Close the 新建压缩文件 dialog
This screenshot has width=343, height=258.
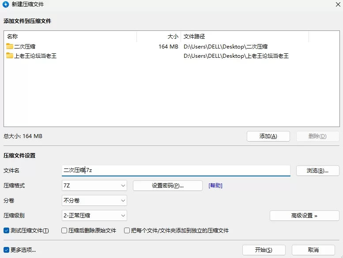tap(338, 4)
